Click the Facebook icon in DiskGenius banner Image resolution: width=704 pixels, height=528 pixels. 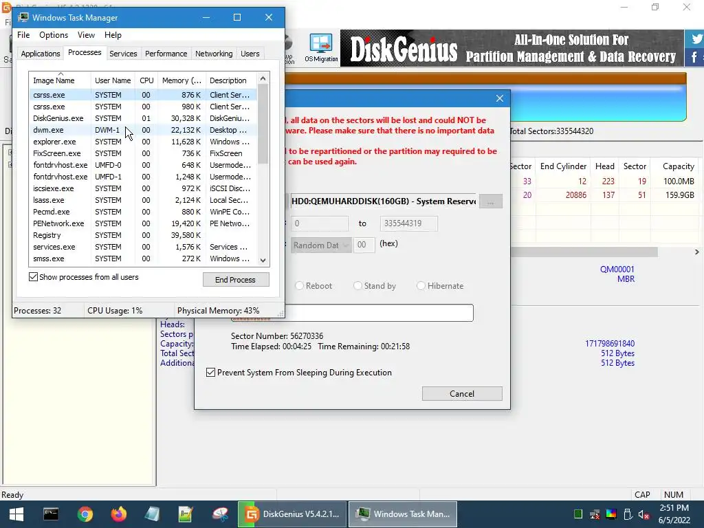click(x=695, y=58)
